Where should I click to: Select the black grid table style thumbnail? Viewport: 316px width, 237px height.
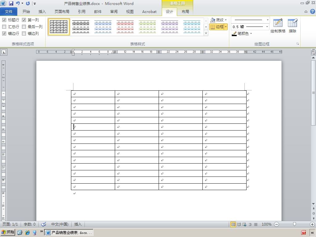[x=59, y=27]
